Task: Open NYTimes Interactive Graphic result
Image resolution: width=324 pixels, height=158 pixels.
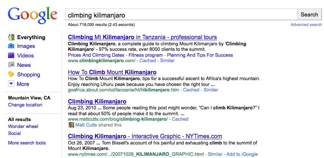Action: click(145, 136)
